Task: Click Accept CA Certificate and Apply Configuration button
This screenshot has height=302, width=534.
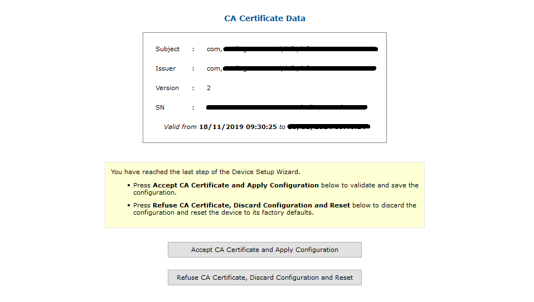Action: click(x=265, y=250)
